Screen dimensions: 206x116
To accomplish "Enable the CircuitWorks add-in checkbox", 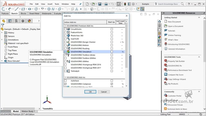I will tap(65, 29).
